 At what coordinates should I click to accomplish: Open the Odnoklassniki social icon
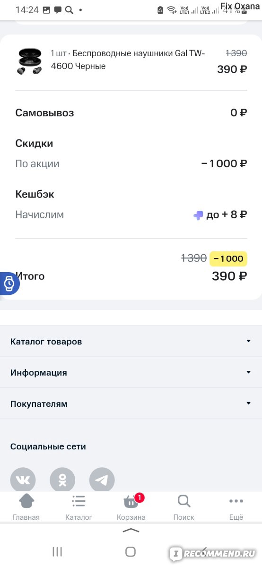[62, 480]
